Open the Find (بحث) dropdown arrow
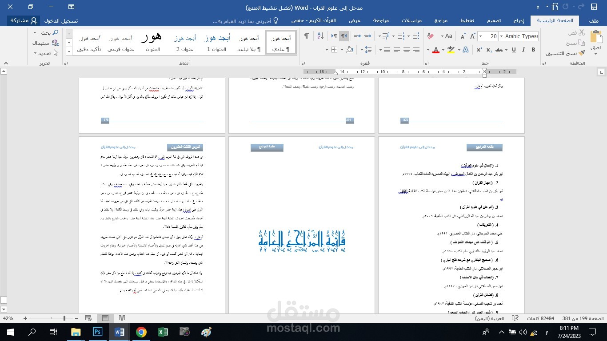Viewport: 607px width, 341px height. pos(36,33)
